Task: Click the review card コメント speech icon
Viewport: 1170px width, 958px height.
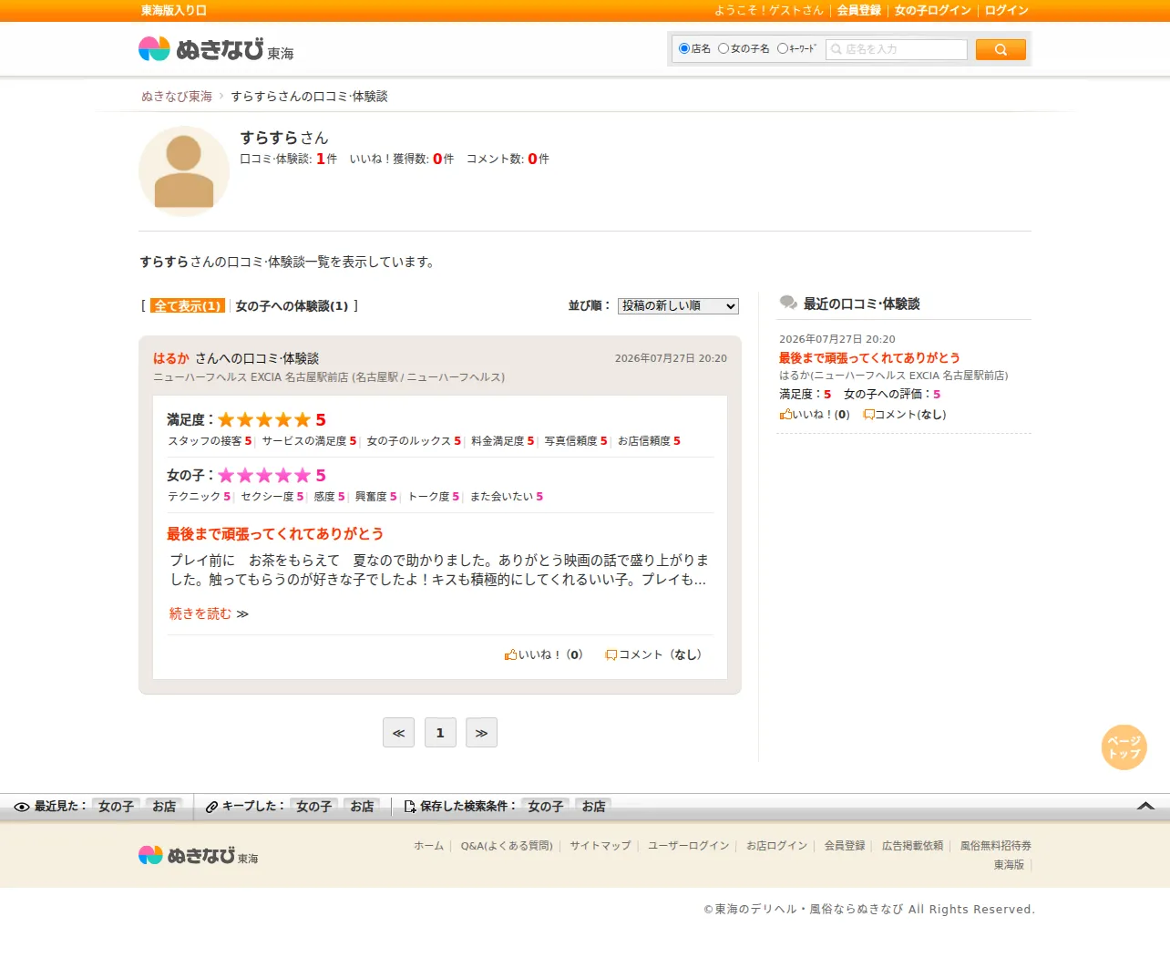Action: point(611,654)
